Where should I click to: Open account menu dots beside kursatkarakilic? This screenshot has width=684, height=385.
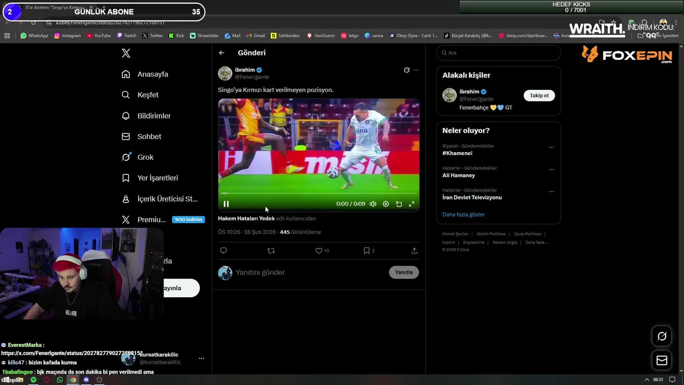[201, 358]
